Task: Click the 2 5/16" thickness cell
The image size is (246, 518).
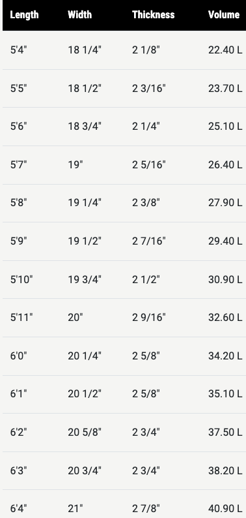Action: tap(149, 165)
